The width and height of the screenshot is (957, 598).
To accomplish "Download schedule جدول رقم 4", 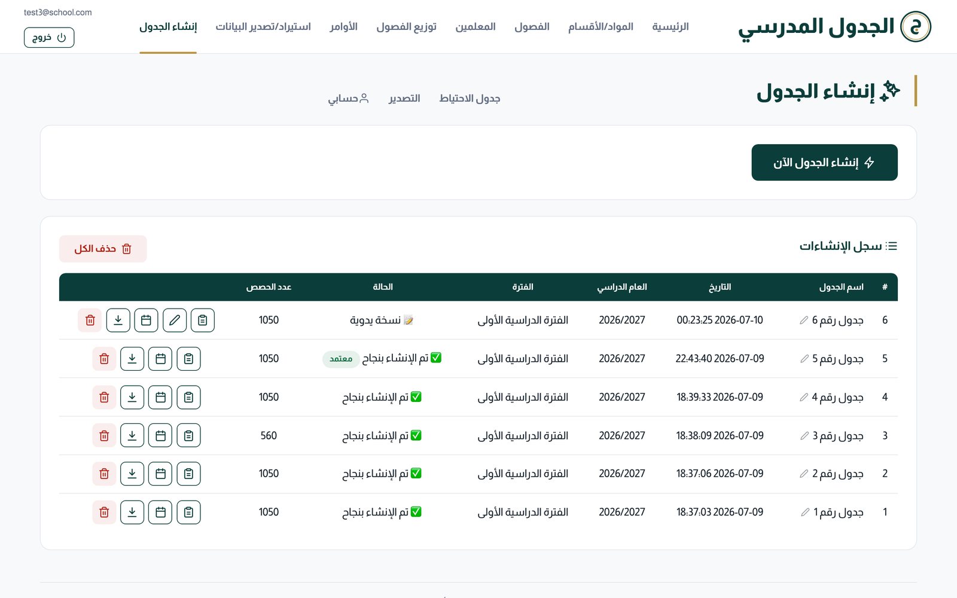I will coord(132,397).
